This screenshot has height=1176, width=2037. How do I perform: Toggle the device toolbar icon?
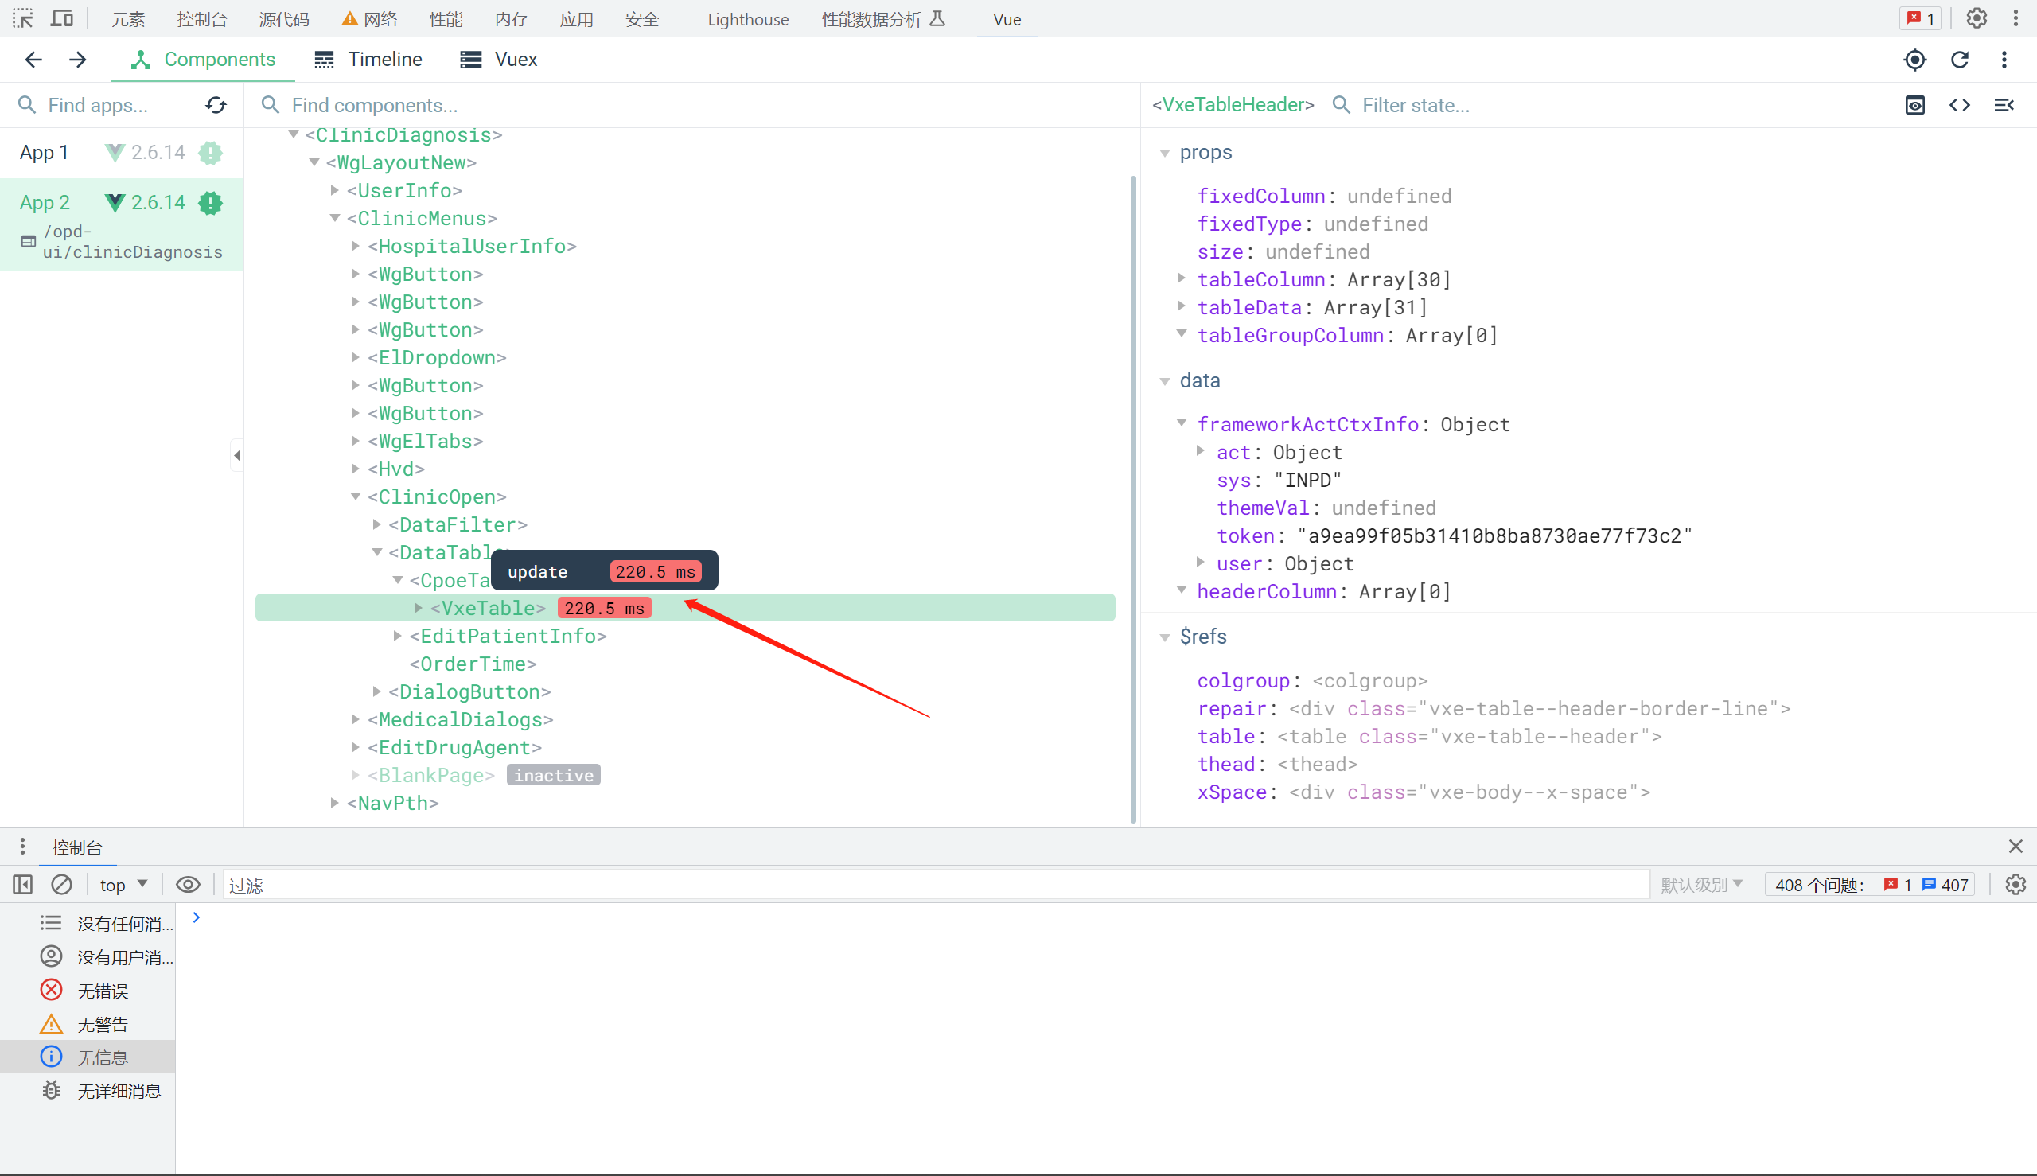(x=62, y=18)
